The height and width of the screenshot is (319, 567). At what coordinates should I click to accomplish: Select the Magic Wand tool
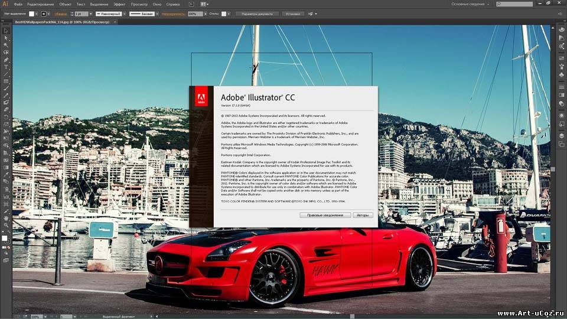coord(6,45)
